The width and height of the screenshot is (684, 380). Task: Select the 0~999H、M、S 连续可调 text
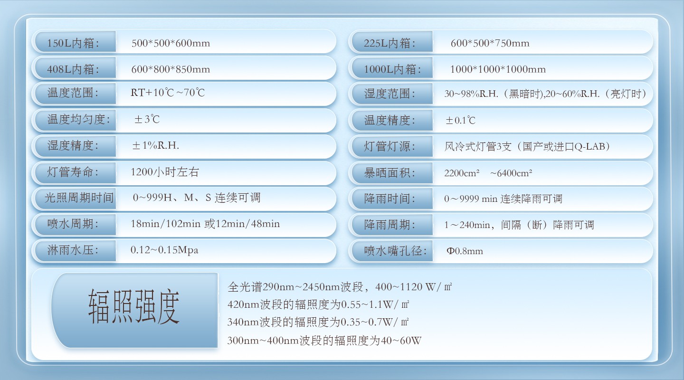point(196,198)
